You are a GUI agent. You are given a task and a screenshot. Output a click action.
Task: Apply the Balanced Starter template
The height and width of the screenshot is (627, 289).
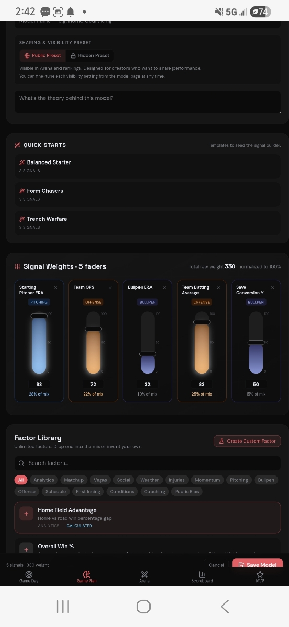[x=147, y=166]
